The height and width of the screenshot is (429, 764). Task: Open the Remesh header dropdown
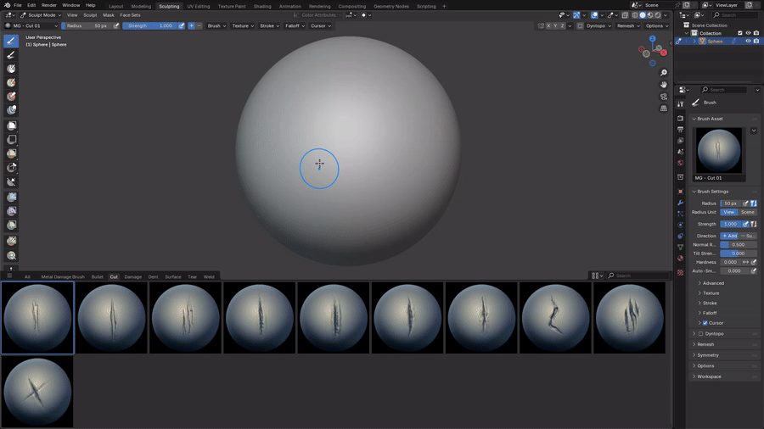[628, 25]
